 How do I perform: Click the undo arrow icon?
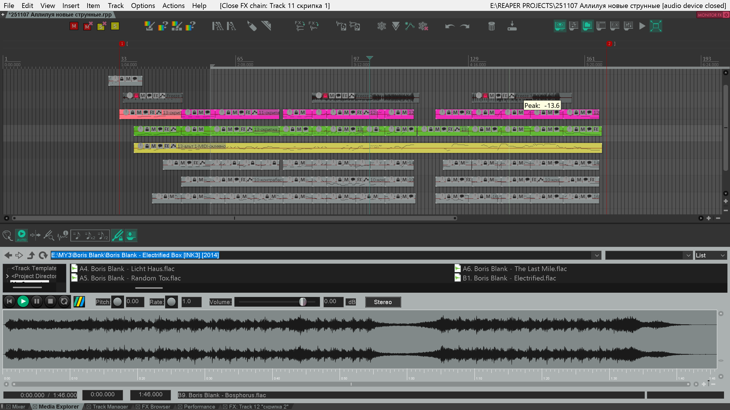pyautogui.click(x=450, y=26)
